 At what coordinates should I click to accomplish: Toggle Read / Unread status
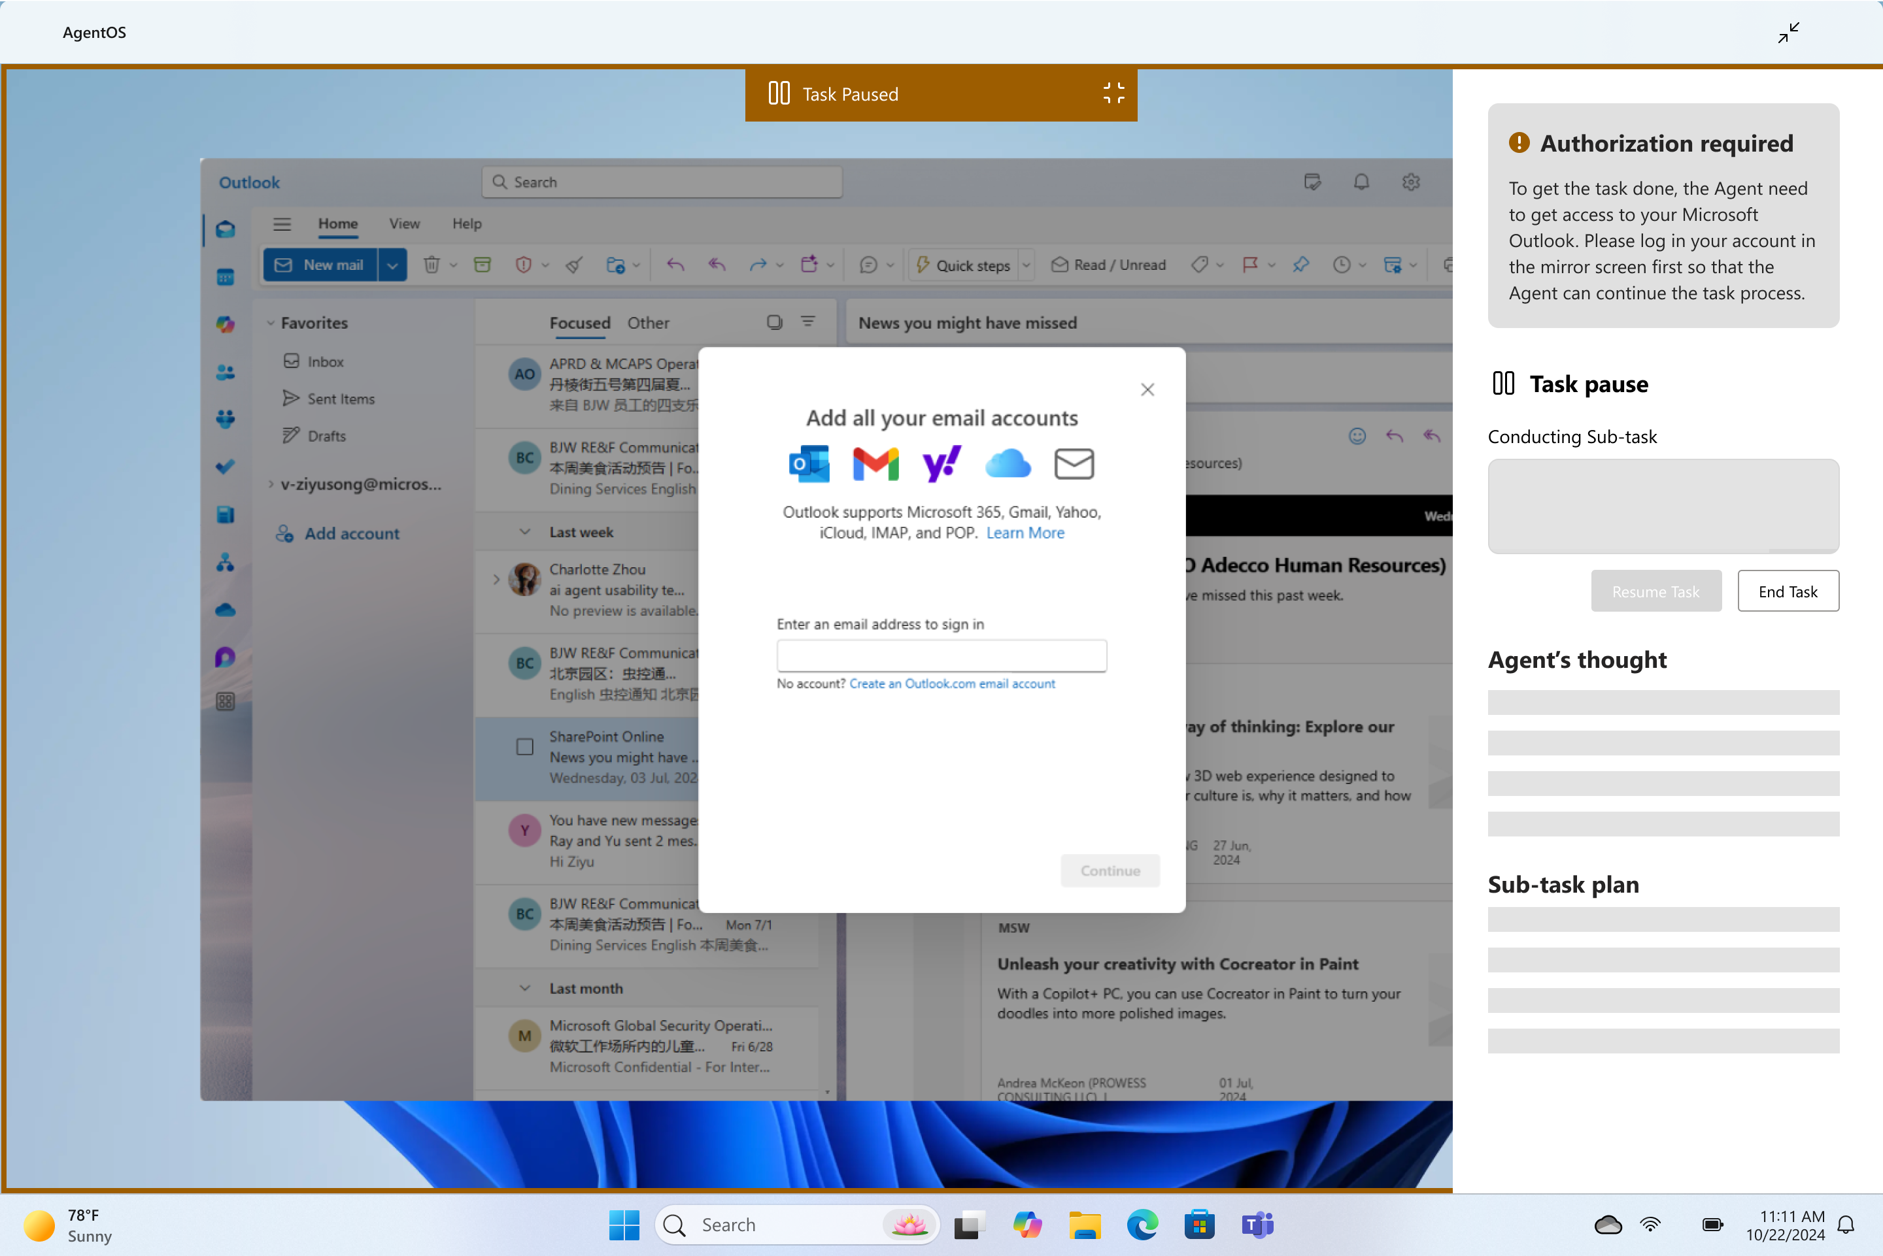coord(1109,265)
